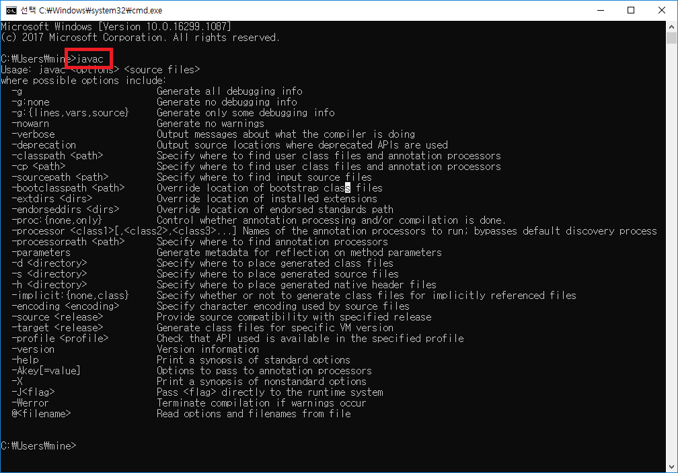Click "Terminate compilation if warnings occur"
Screen dimensions: 678x473
click(x=262, y=403)
